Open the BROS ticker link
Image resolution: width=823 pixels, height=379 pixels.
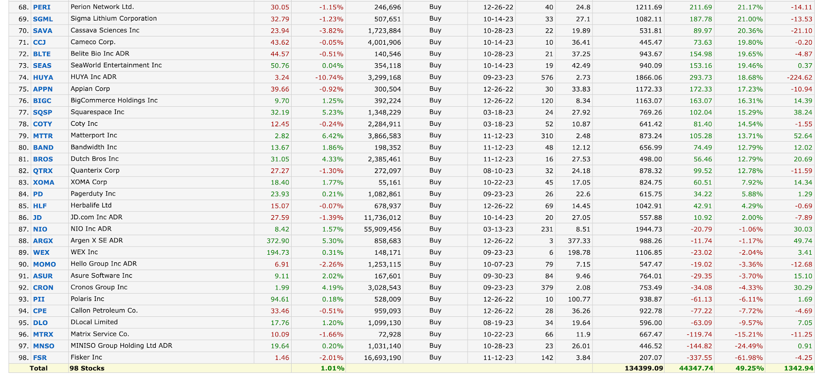coord(43,160)
